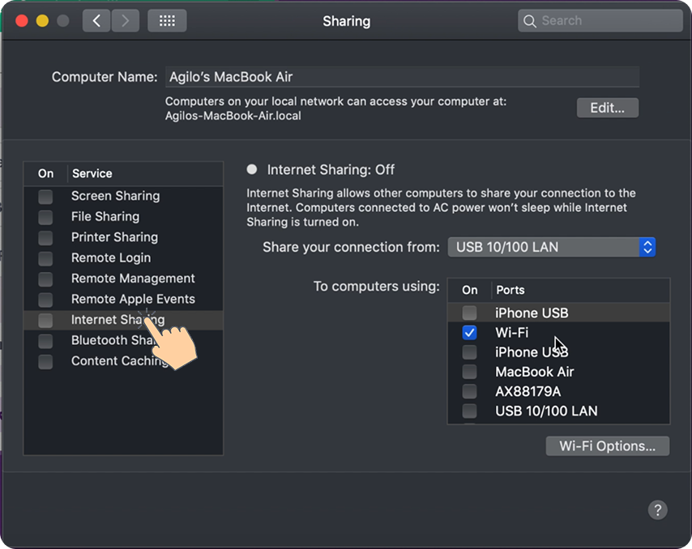This screenshot has width=692, height=549.
Task: Click the Show All grid icon
Action: (x=167, y=20)
